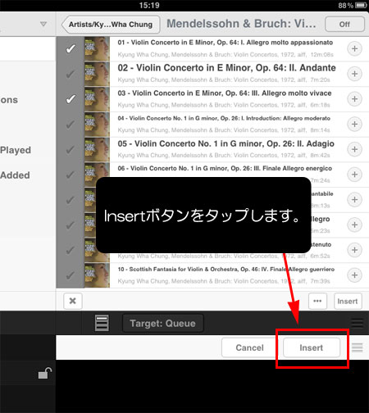This screenshot has height=413, width=369.
Task: Click the 15:19 clock in status bar
Action: (149, 5)
